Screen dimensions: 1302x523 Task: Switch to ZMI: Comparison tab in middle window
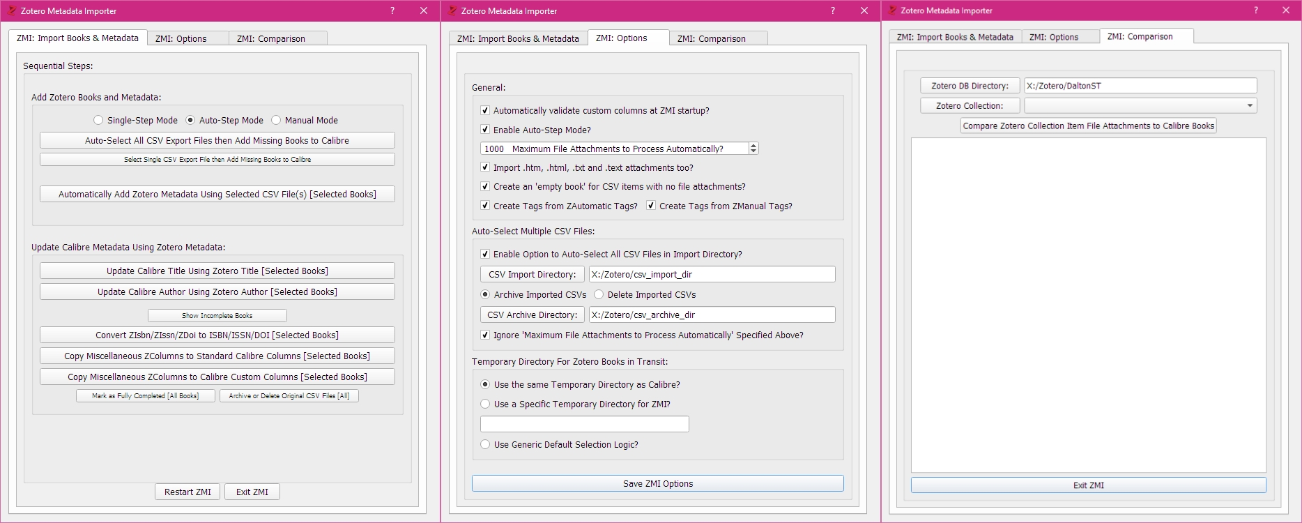[719, 39]
